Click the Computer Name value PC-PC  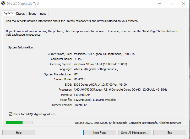click(x=78, y=59)
